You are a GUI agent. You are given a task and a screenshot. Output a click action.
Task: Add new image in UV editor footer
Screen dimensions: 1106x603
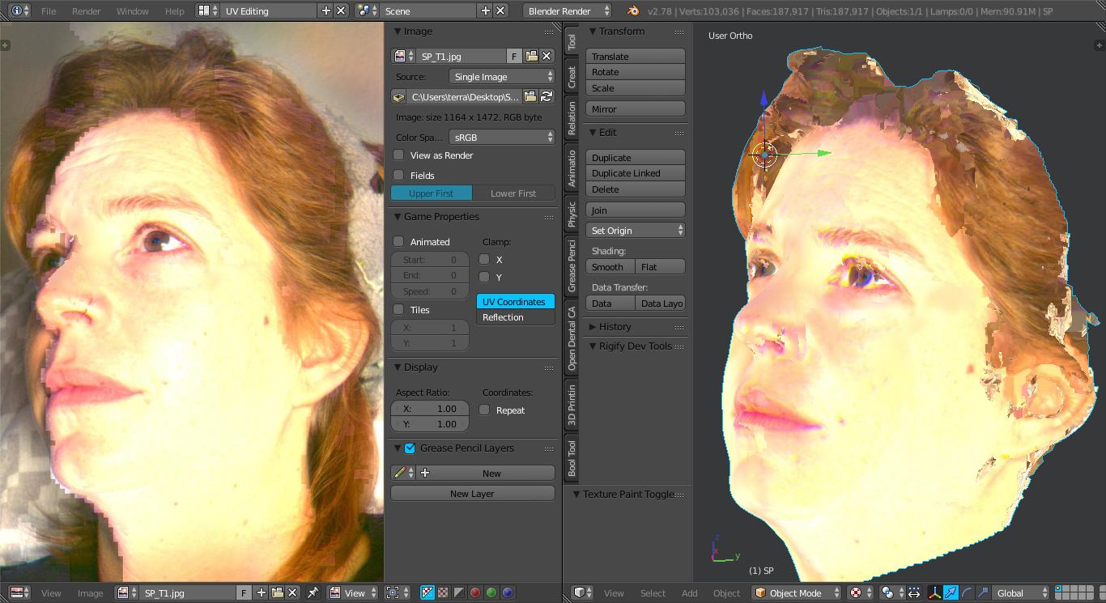point(262,592)
